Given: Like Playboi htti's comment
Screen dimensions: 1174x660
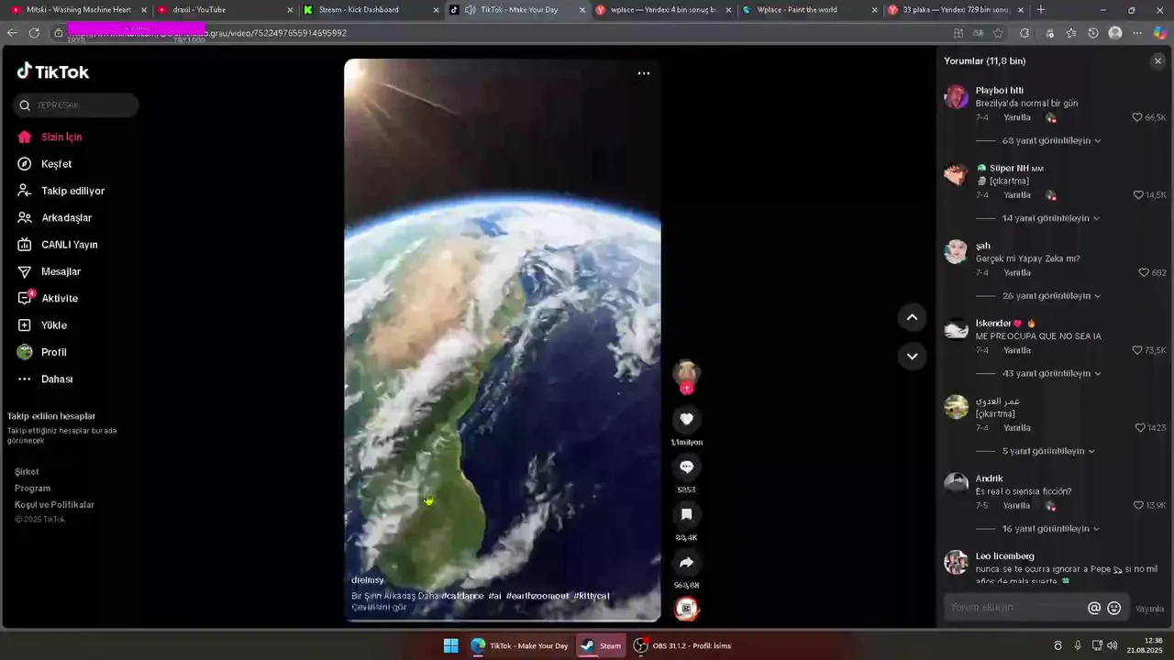Looking at the screenshot, I should tap(1137, 117).
